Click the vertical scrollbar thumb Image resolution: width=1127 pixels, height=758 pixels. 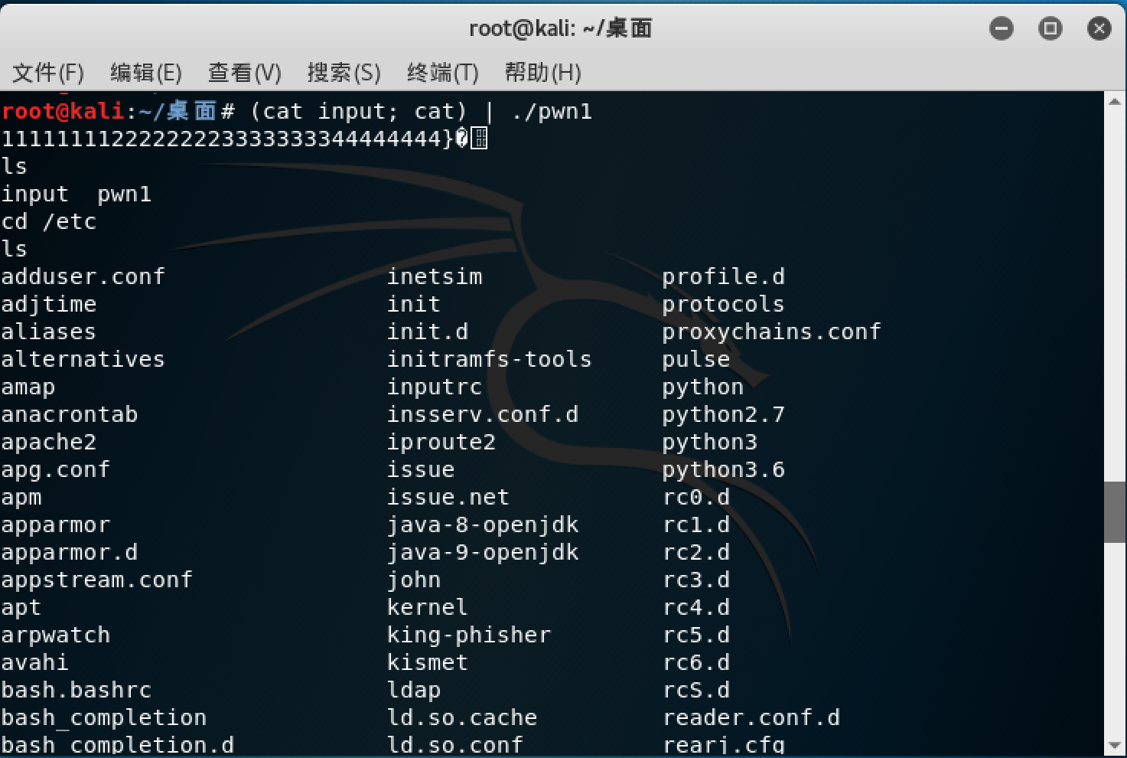(1116, 512)
